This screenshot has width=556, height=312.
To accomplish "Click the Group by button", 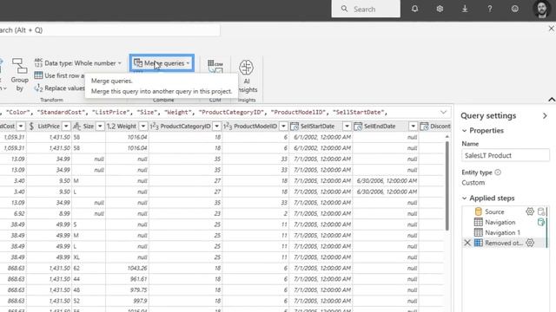I will click(x=19, y=75).
